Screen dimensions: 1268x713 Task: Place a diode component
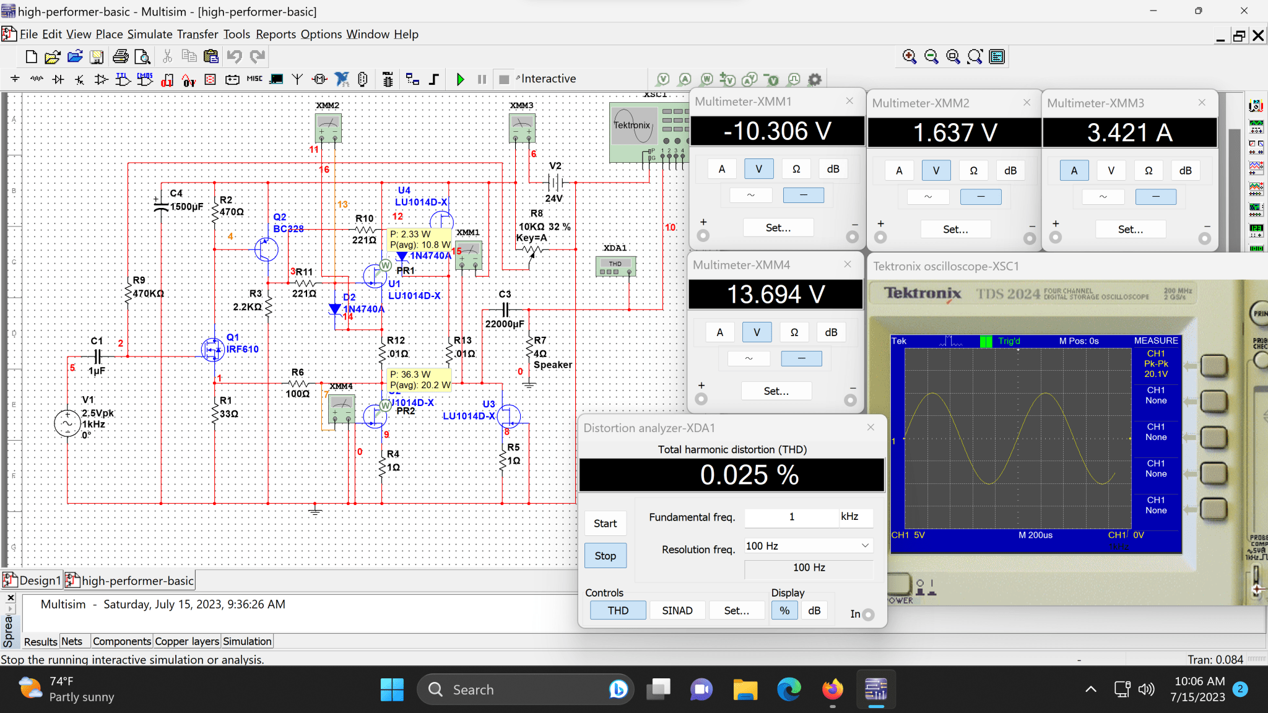(58, 79)
